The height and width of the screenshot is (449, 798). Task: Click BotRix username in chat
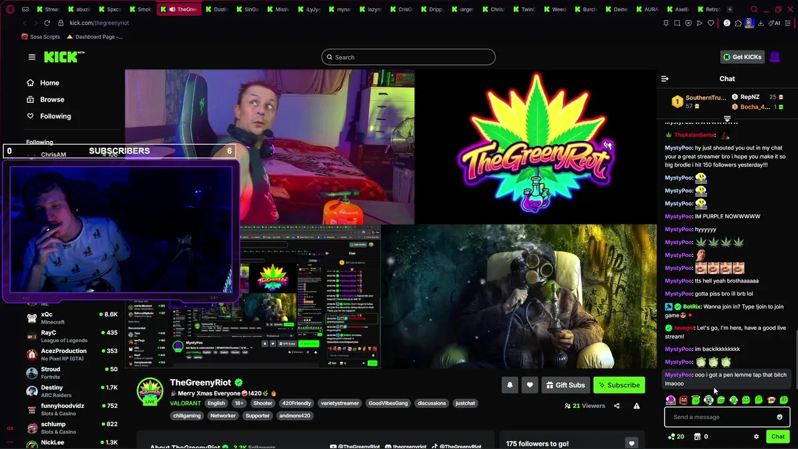click(692, 307)
